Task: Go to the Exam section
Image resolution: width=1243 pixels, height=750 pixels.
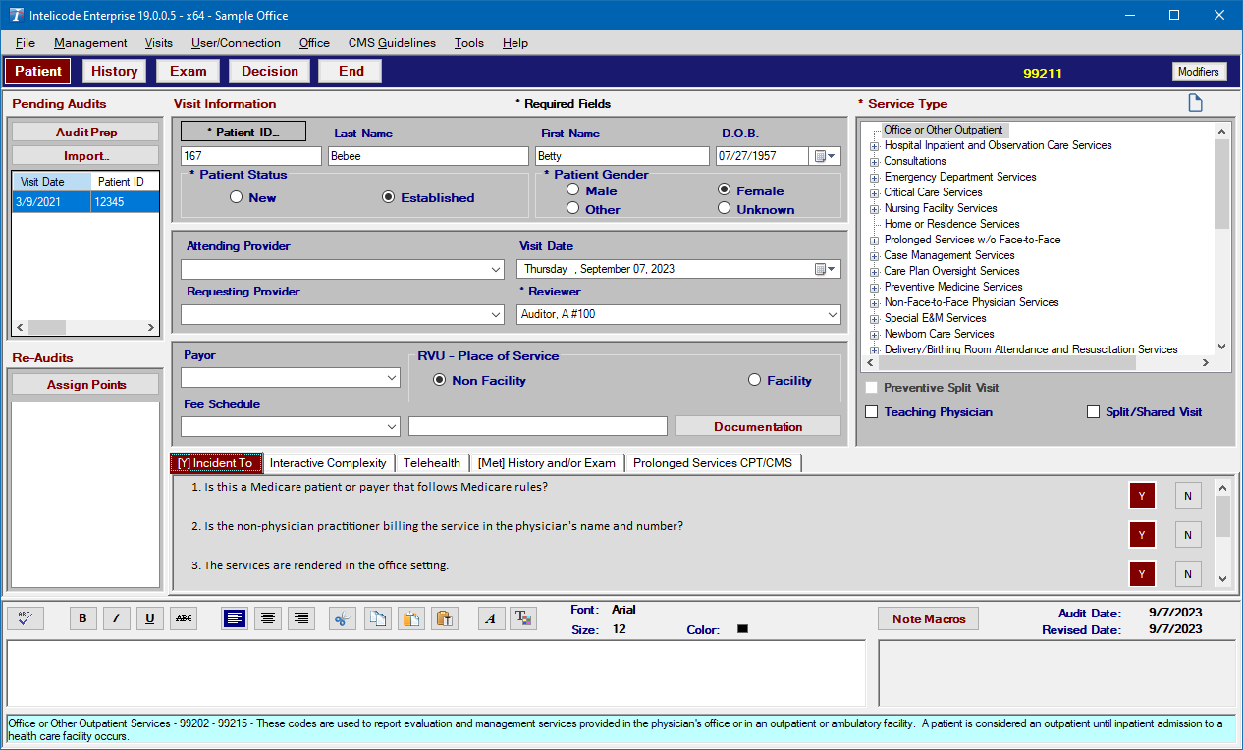Action: point(189,71)
